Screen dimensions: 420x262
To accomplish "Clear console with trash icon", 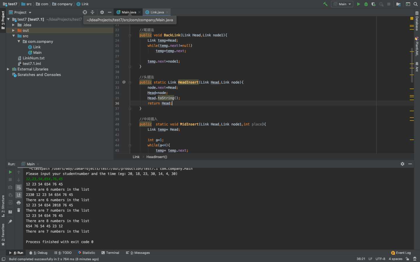I will [19, 210].
